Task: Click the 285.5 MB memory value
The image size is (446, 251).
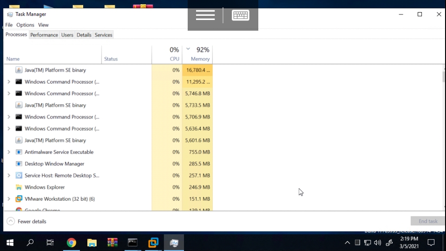Action: pos(199,164)
